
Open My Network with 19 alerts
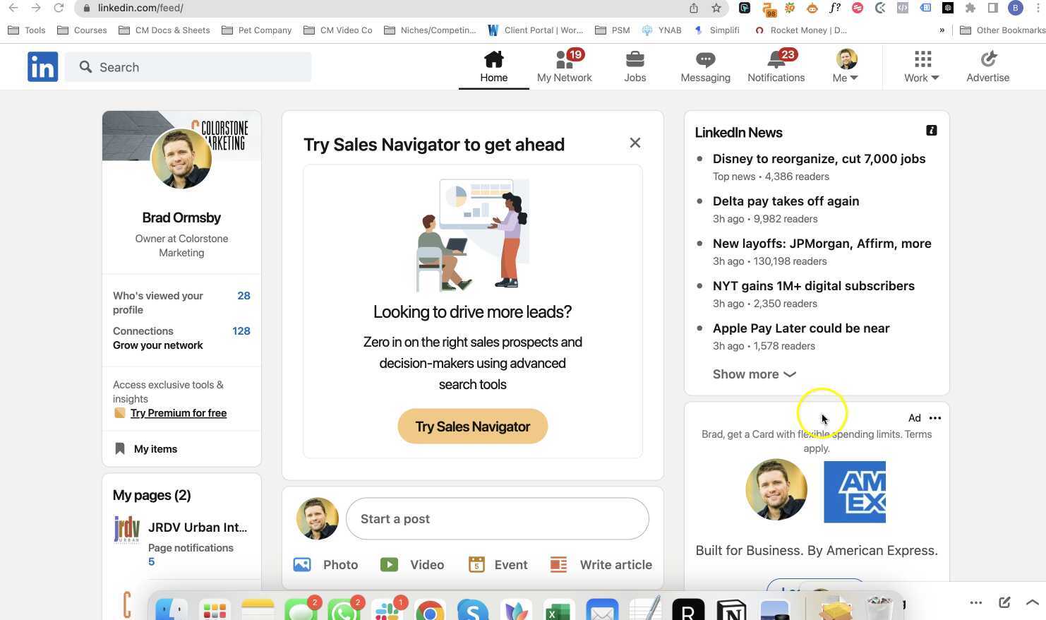tap(565, 67)
